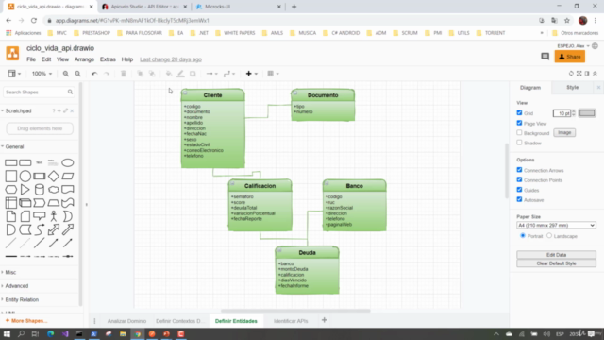Viewport: 604px width, 340px height.
Task: Click the Zoom In magnifier icon
Action: pyautogui.click(x=66, y=74)
